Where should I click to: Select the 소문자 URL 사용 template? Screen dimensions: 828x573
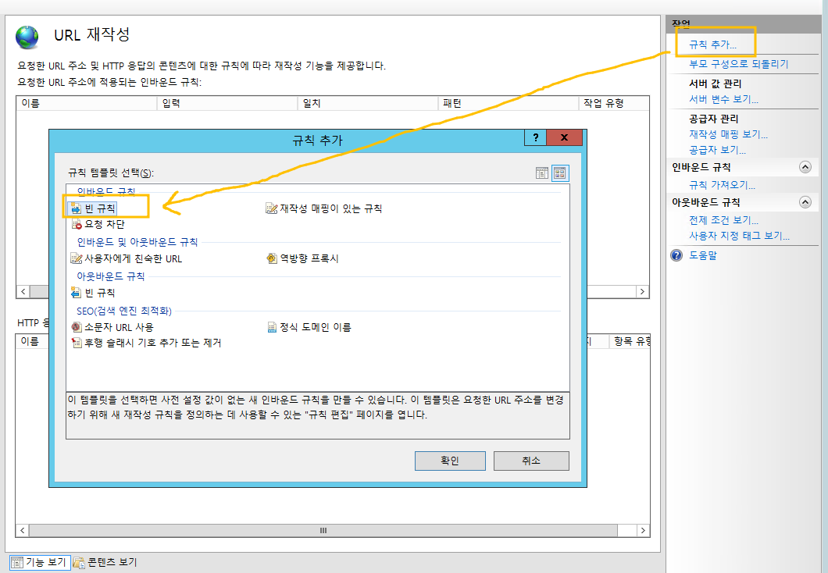114,326
